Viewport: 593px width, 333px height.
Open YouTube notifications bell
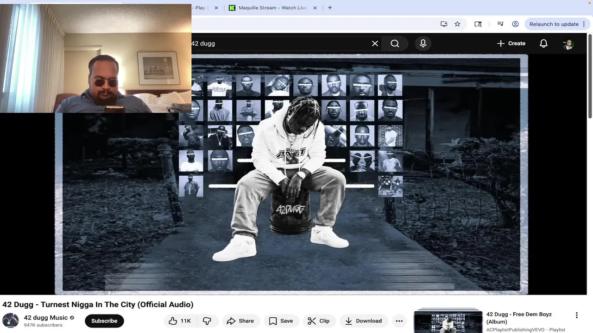(543, 43)
